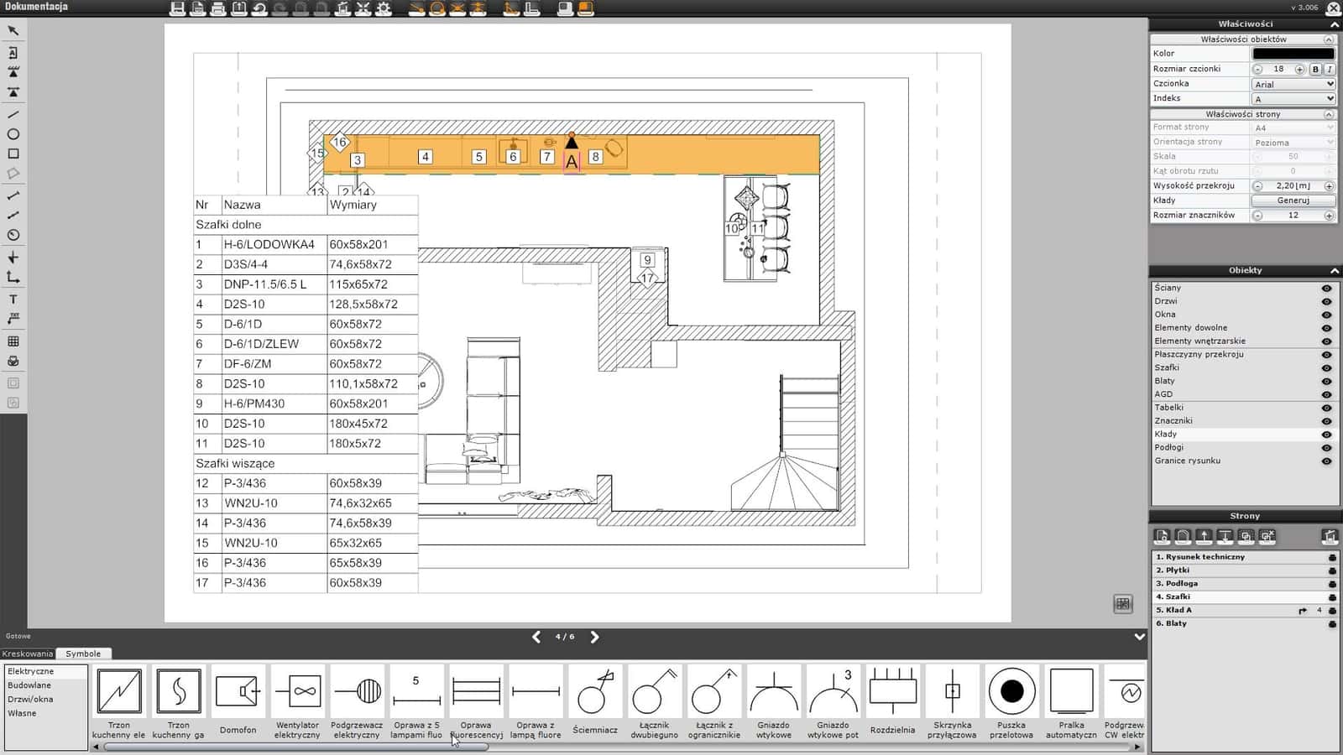Select the Save icon on the toolbar
This screenshot has height=755, width=1343.
176,8
